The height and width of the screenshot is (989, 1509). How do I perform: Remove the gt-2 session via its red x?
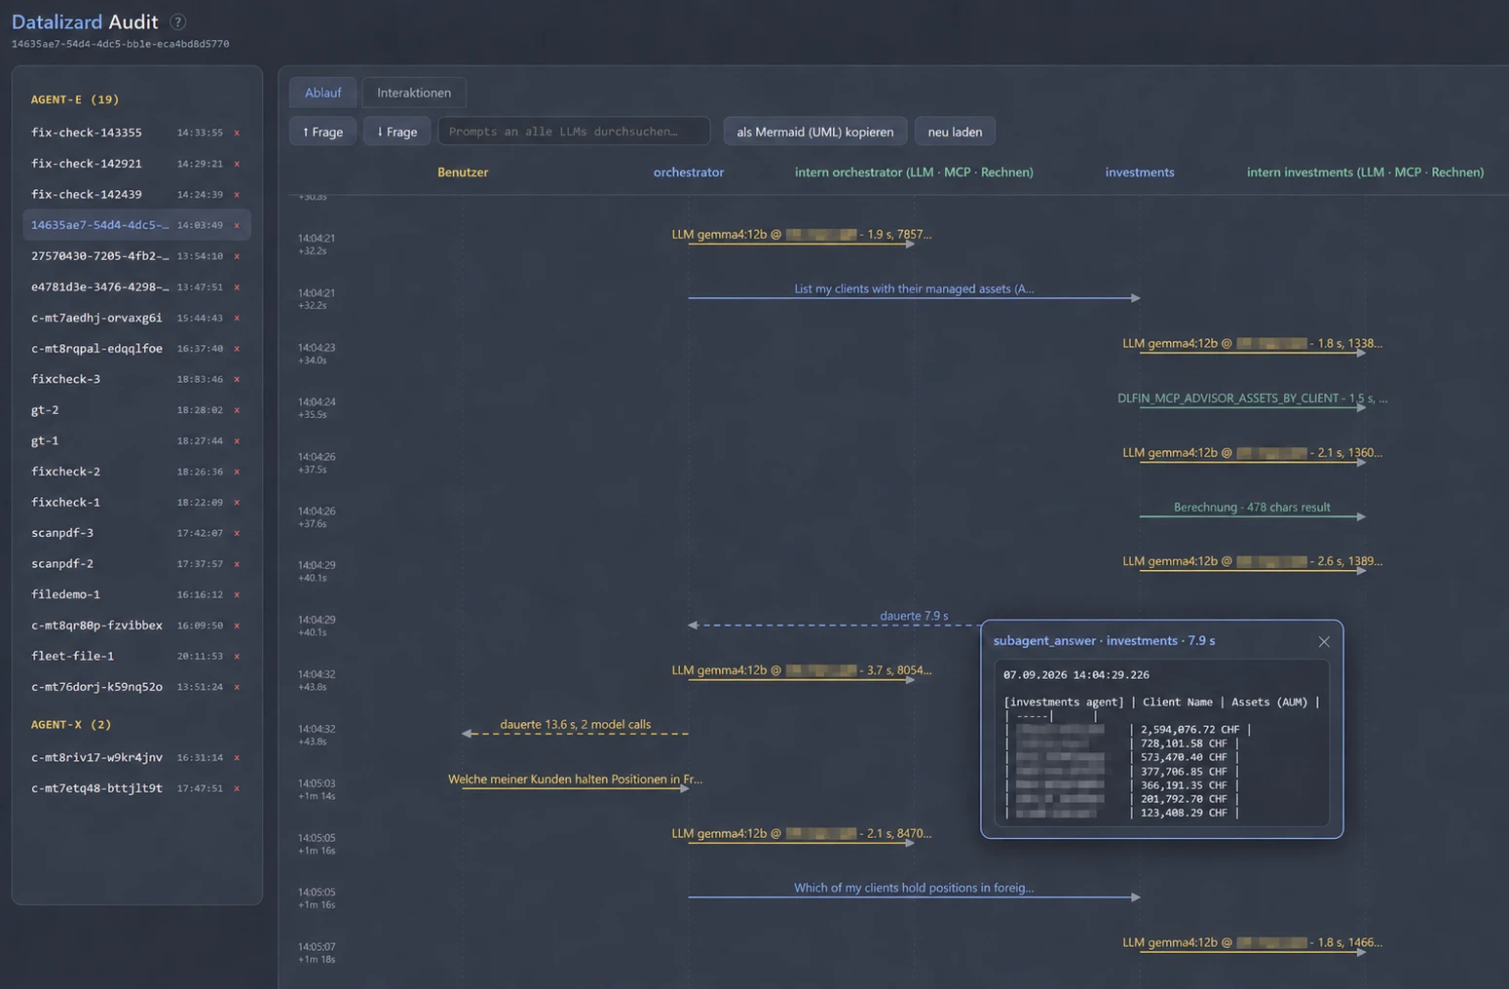pyautogui.click(x=237, y=410)
